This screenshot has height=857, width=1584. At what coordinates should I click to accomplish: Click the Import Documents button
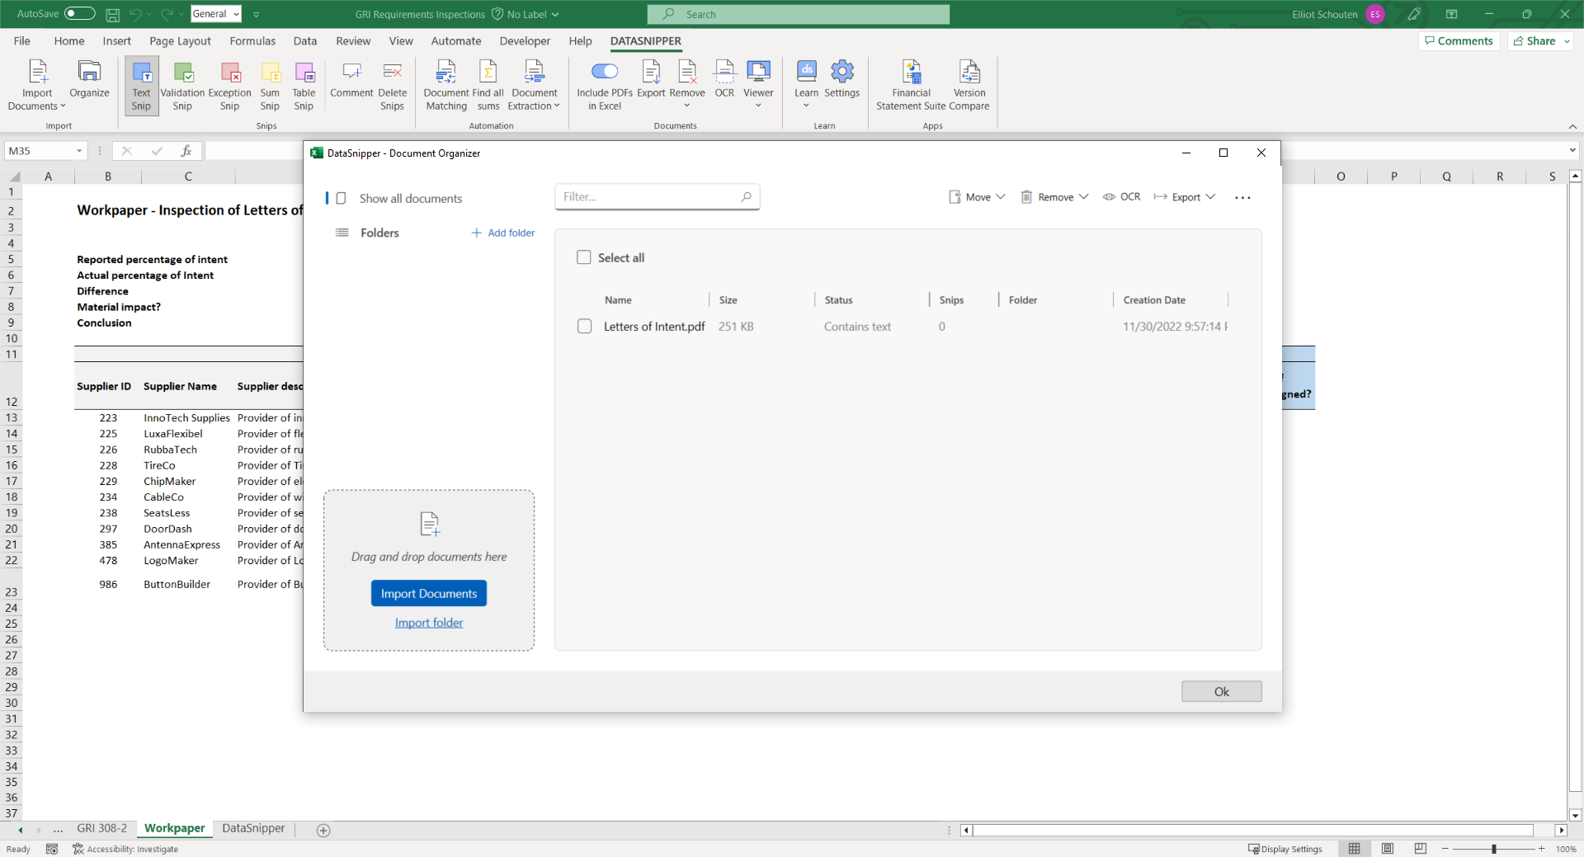tap(428, 593)
